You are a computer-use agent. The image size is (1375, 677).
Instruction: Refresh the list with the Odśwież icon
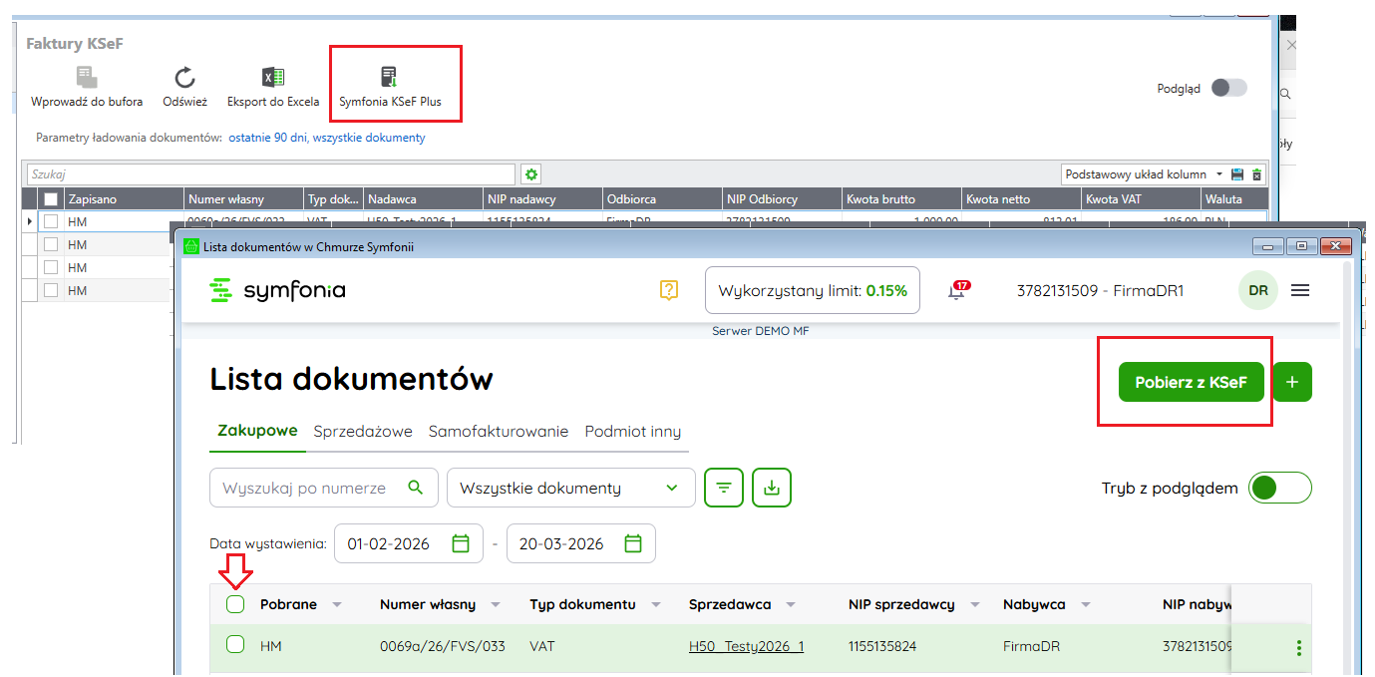click(184, 79)
